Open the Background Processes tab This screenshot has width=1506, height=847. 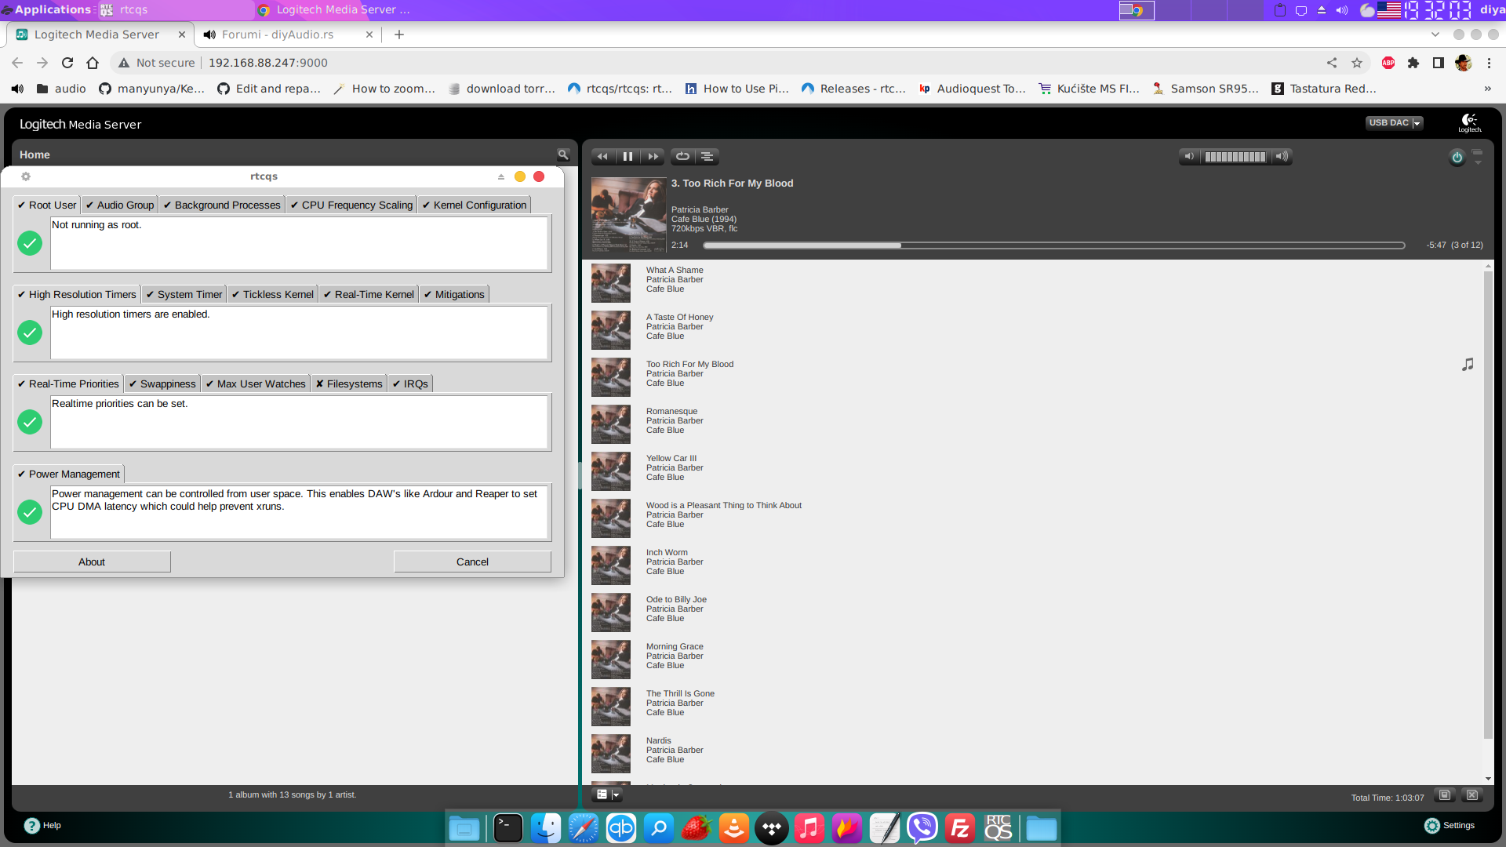(222, 205)
